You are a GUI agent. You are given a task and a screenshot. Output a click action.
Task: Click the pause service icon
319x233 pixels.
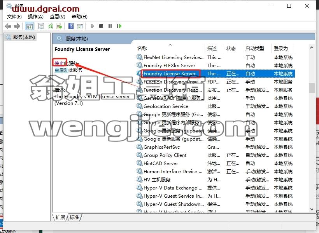[110, 26]
